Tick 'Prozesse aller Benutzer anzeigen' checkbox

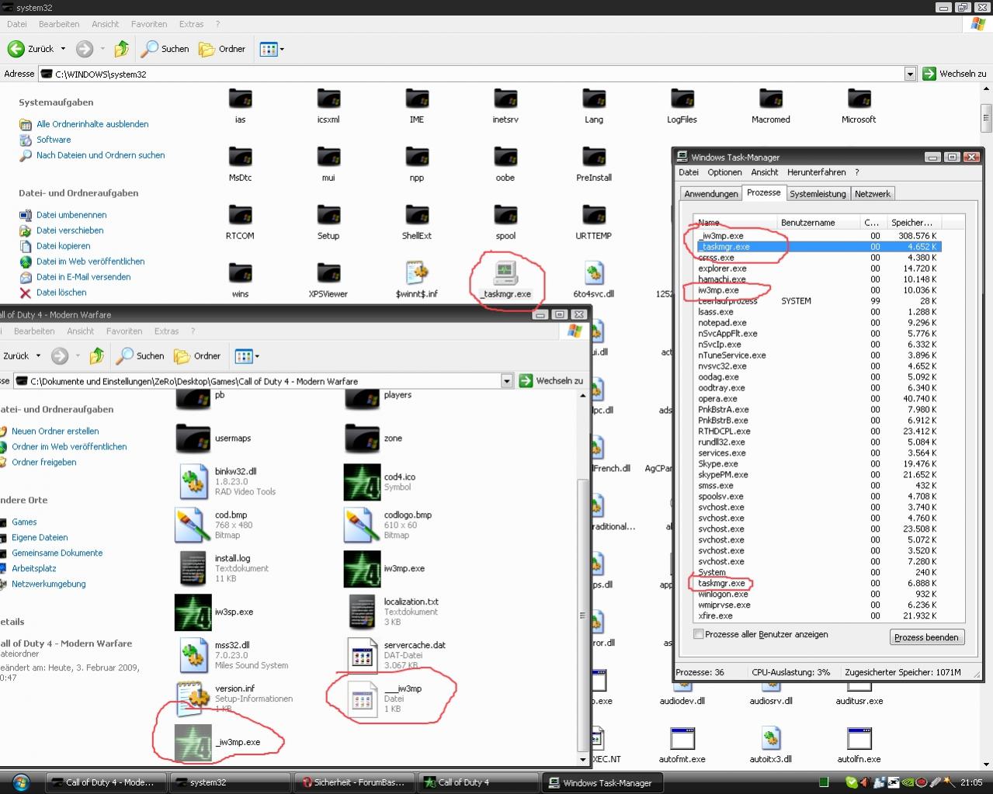coord(699,634)
